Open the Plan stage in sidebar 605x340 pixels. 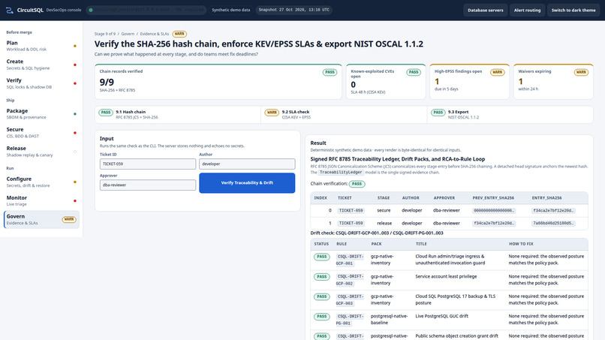pyautogui.click(x=41, y=46)
